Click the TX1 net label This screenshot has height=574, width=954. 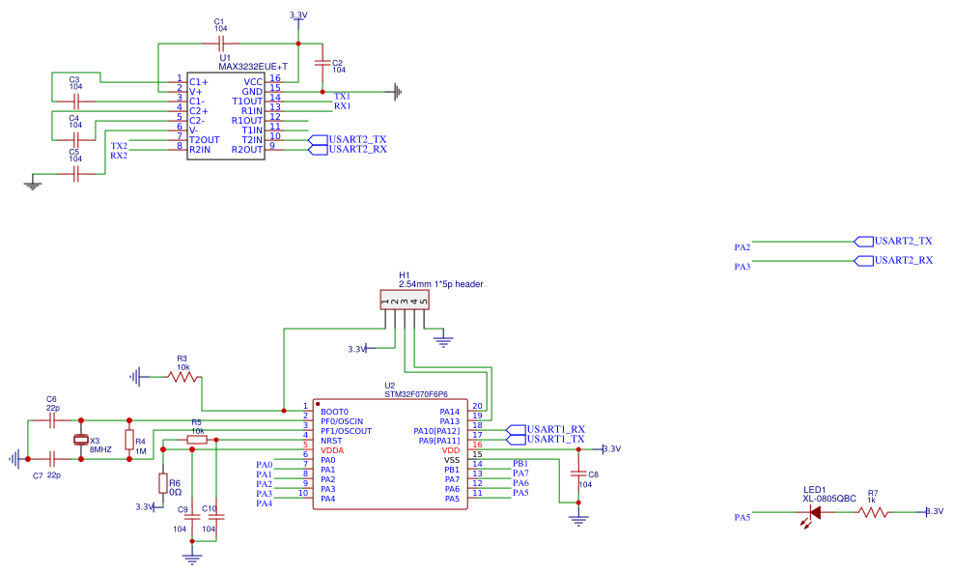342,97
